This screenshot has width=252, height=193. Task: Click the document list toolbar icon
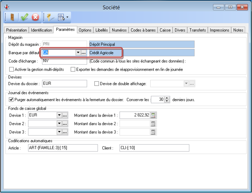click(62, 17)
